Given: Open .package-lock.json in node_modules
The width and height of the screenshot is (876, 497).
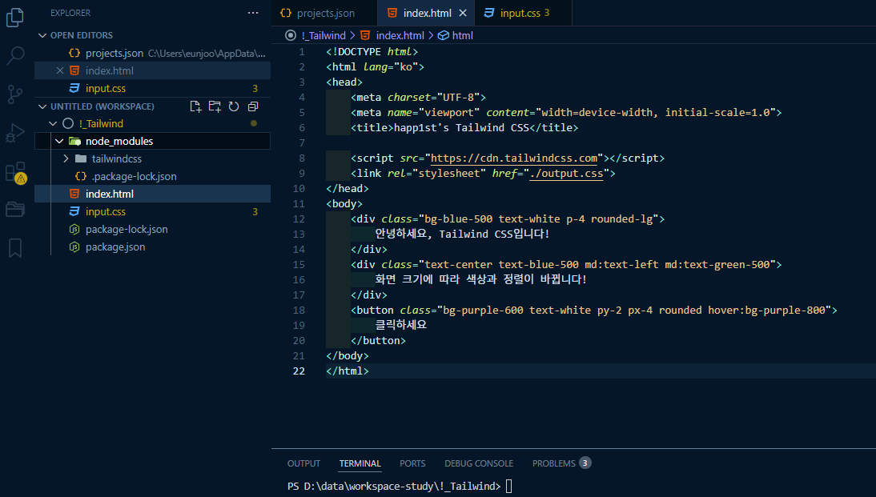Looking at the screenshot, I should (152, 176).
